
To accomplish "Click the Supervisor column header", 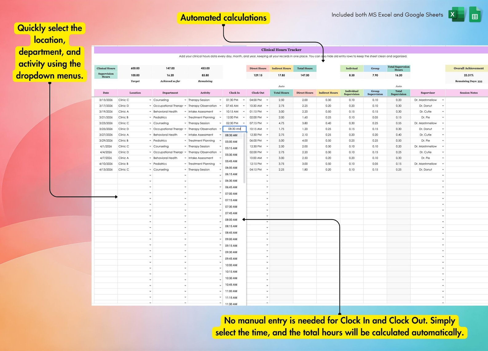I will pyautogui.click(x=428, y=93).
